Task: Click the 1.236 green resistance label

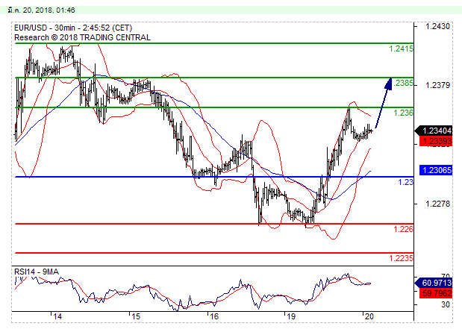Action: (403, 113)
